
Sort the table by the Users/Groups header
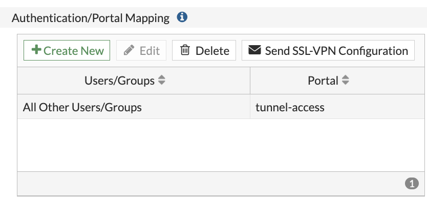pos(119,81)
